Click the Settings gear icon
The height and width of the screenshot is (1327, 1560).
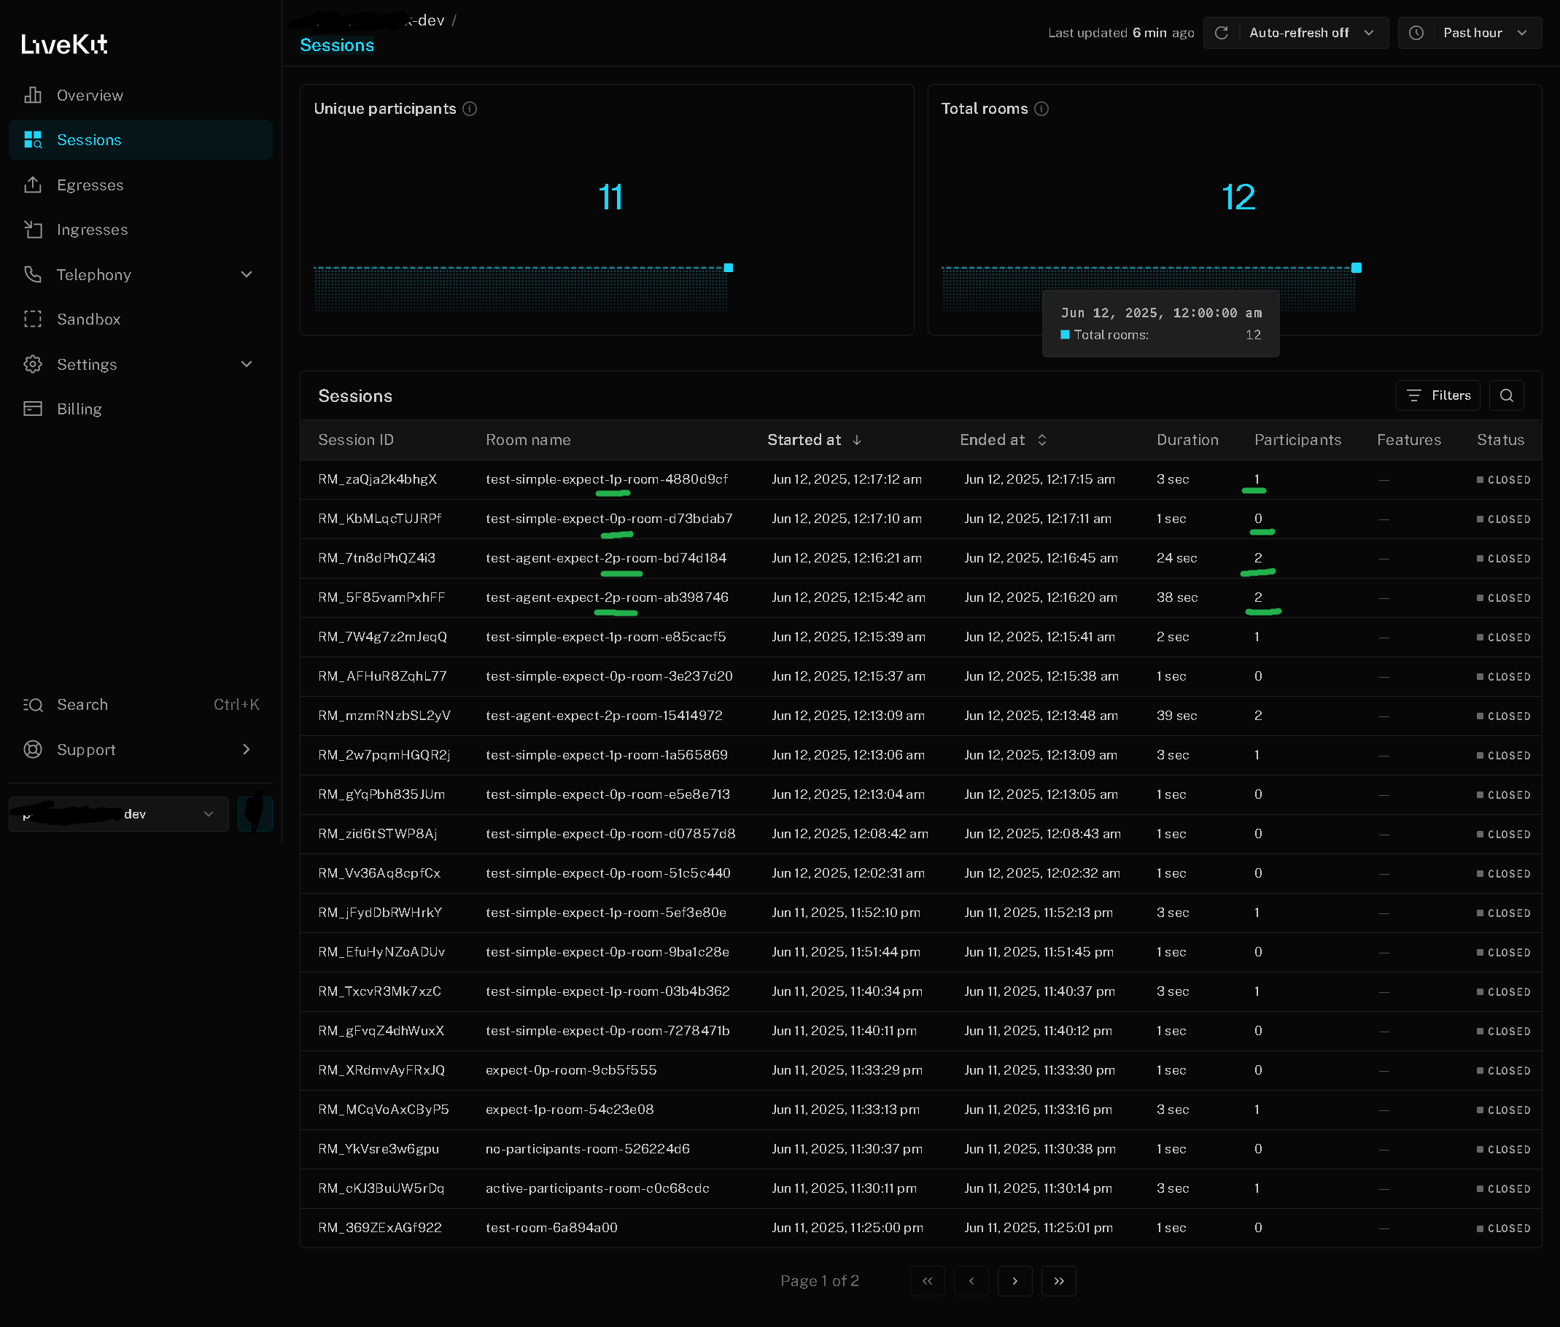[x=33, y=364]
